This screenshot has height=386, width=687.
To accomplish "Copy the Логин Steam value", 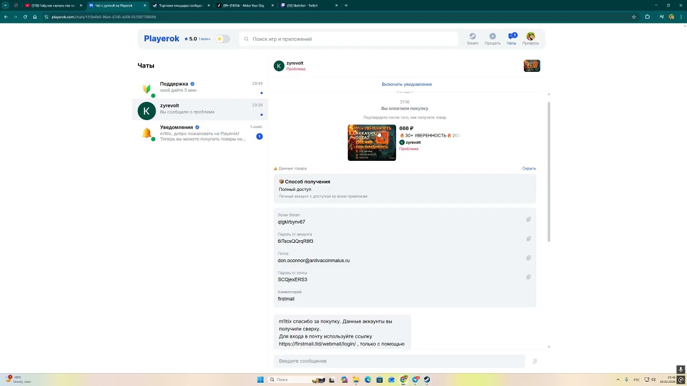I will click(529, 219).
